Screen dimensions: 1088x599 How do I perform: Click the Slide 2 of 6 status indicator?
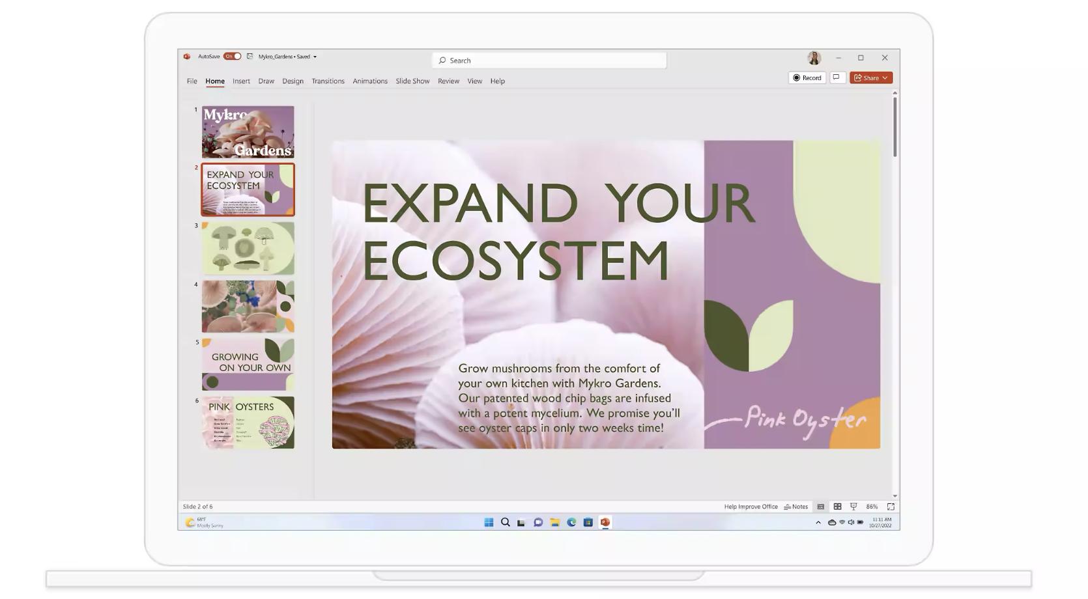coord(197,507)
